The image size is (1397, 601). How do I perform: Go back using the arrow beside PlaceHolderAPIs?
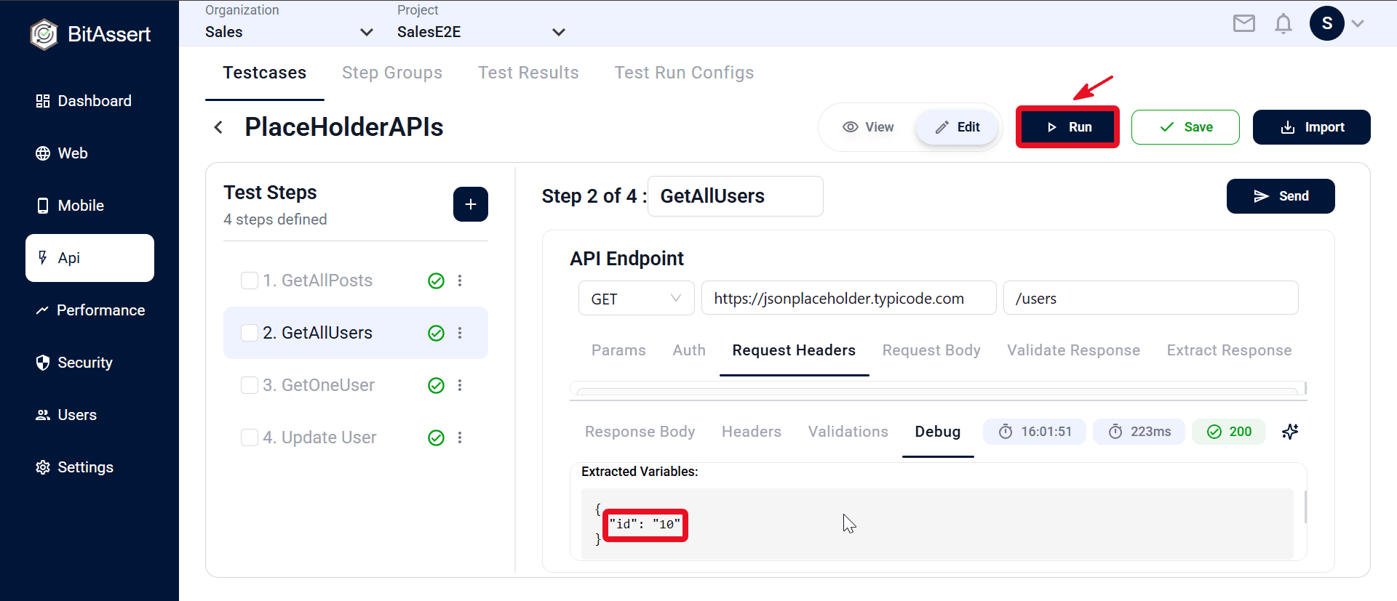point(218,127)
